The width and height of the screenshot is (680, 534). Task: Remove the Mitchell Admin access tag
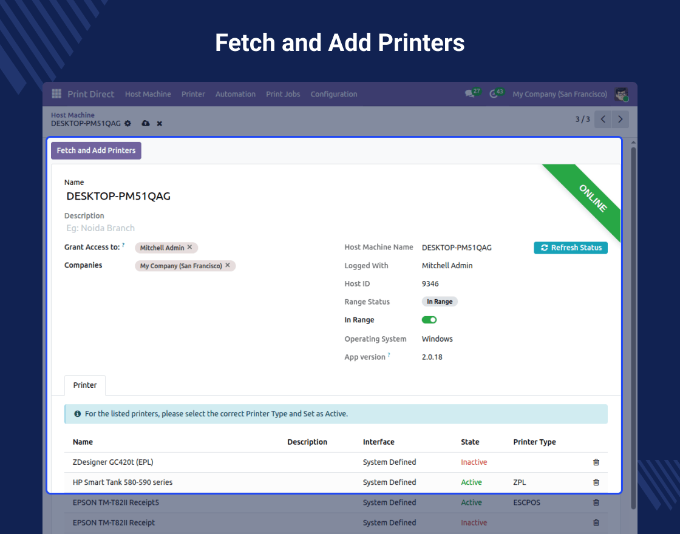click(189, 248)
